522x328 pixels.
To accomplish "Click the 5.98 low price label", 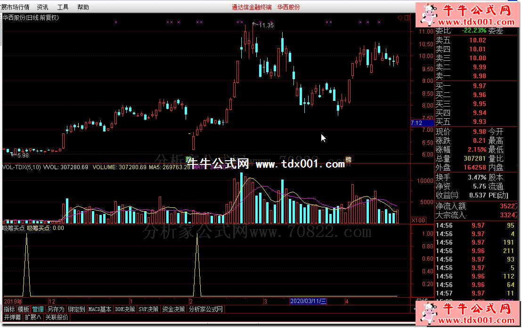I will coord(23,155).
